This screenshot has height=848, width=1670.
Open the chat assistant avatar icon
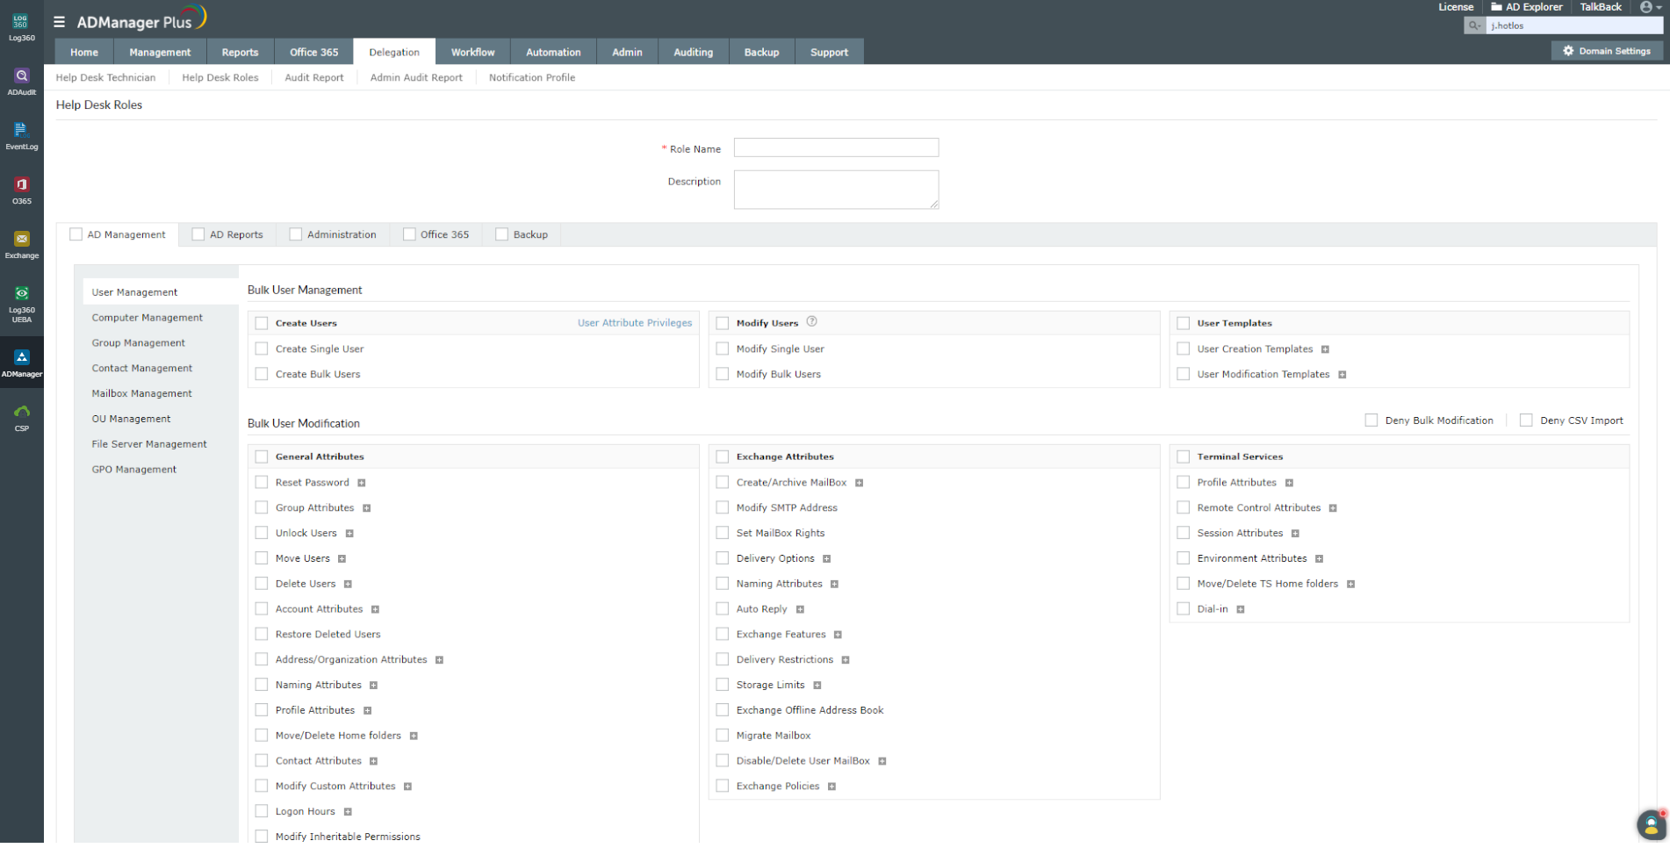click(x=1651, y=824)
